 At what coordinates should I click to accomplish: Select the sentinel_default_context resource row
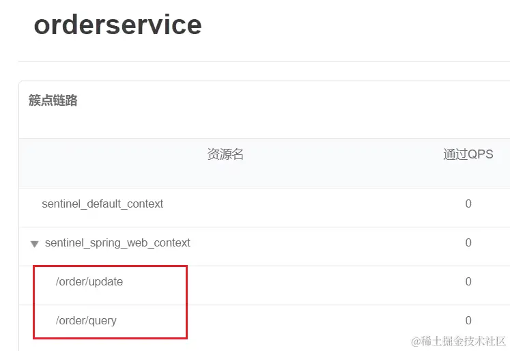[x=102, y=203]
